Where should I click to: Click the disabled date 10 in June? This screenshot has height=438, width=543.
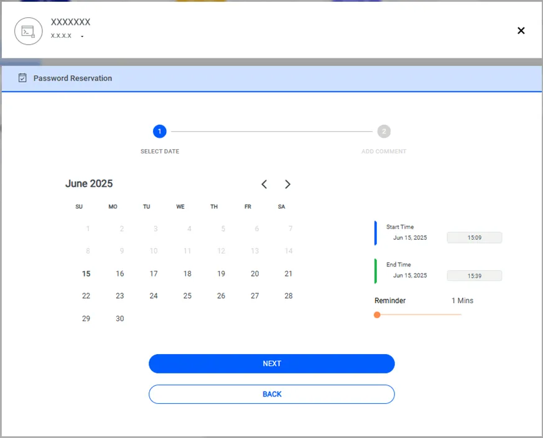[154, 251]
